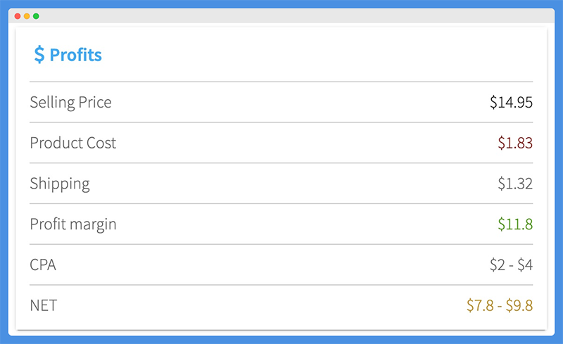Click the $14.95 selling price value

(512, 102)
